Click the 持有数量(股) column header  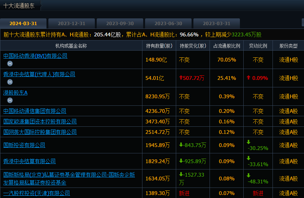coord(159,46)
